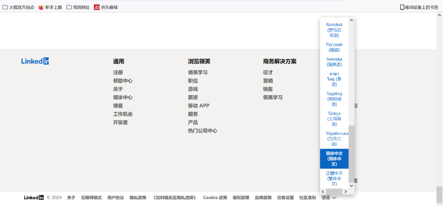The width and height of the screenshot is (443, 206).
Task: Open the 薪资 link
Action: coord(193,97)
